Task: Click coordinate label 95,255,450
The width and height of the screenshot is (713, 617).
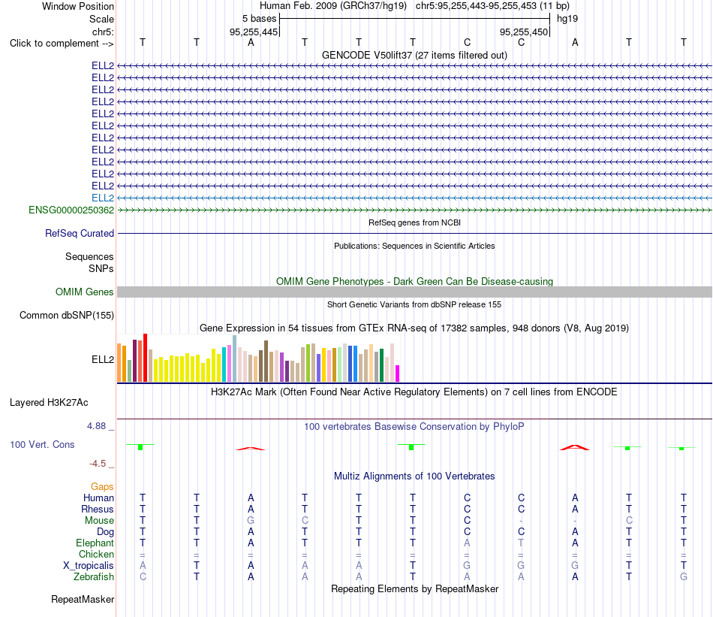Action: point(523,32)
